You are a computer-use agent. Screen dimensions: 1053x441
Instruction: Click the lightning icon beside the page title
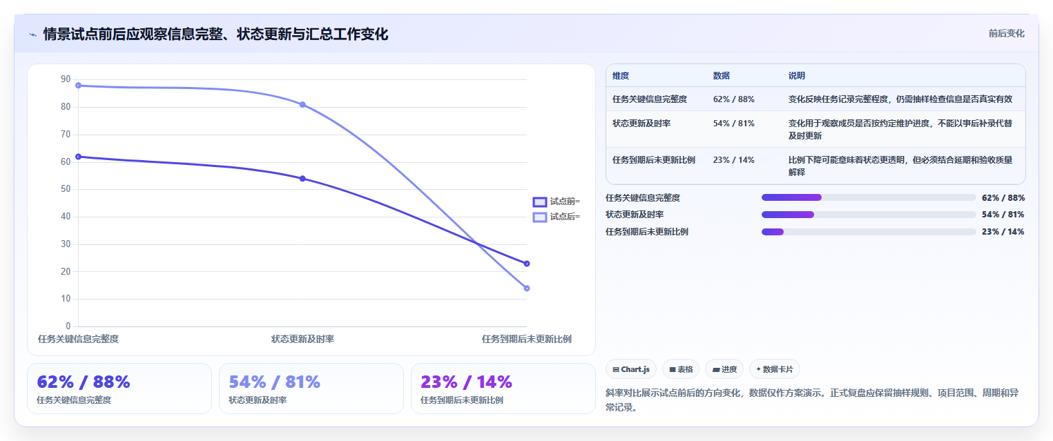[x=32, y=35]
